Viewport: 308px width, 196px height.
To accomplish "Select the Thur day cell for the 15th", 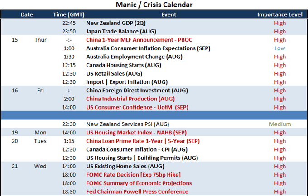I will 40,40.
